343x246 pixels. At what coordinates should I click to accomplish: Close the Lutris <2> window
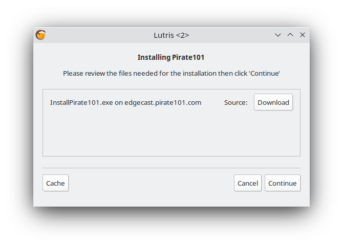pyautogui.click(x=303, y=35)
